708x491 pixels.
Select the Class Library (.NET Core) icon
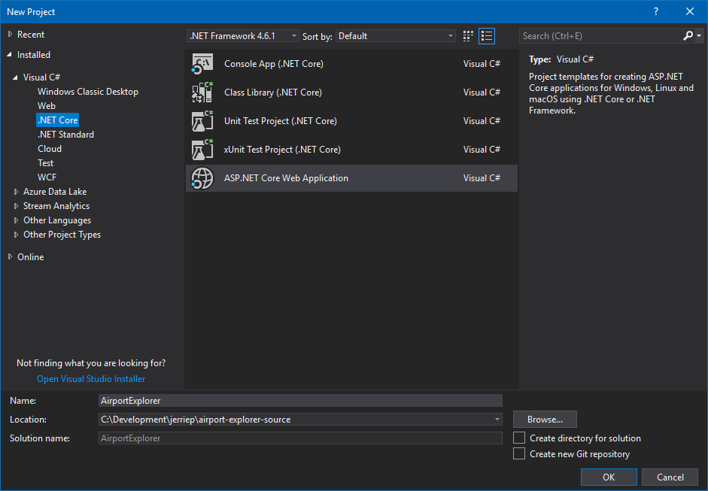tap(202, 92)
